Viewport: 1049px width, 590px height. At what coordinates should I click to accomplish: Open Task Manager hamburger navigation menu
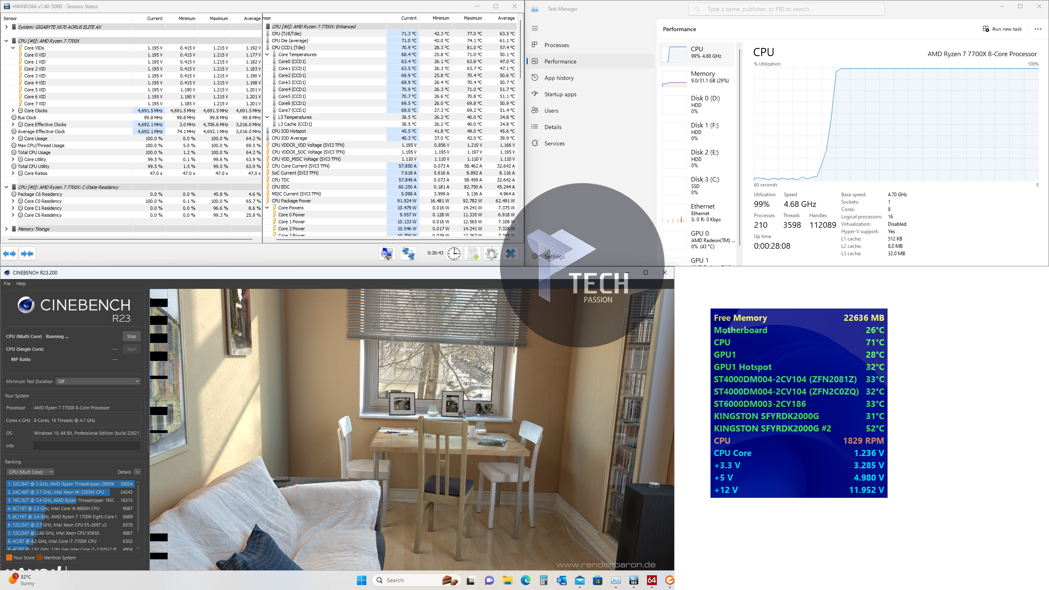[x=535, y=28]
